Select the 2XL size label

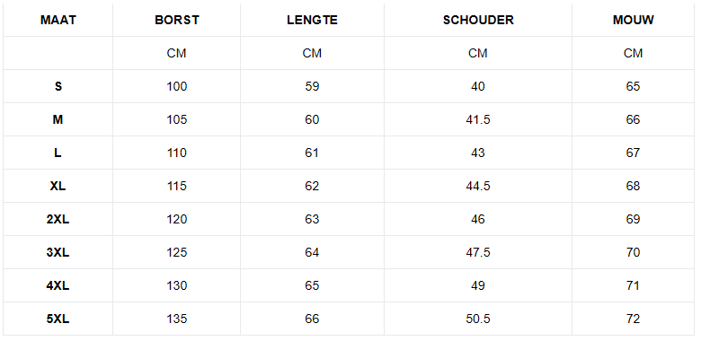tap(58, 219)
